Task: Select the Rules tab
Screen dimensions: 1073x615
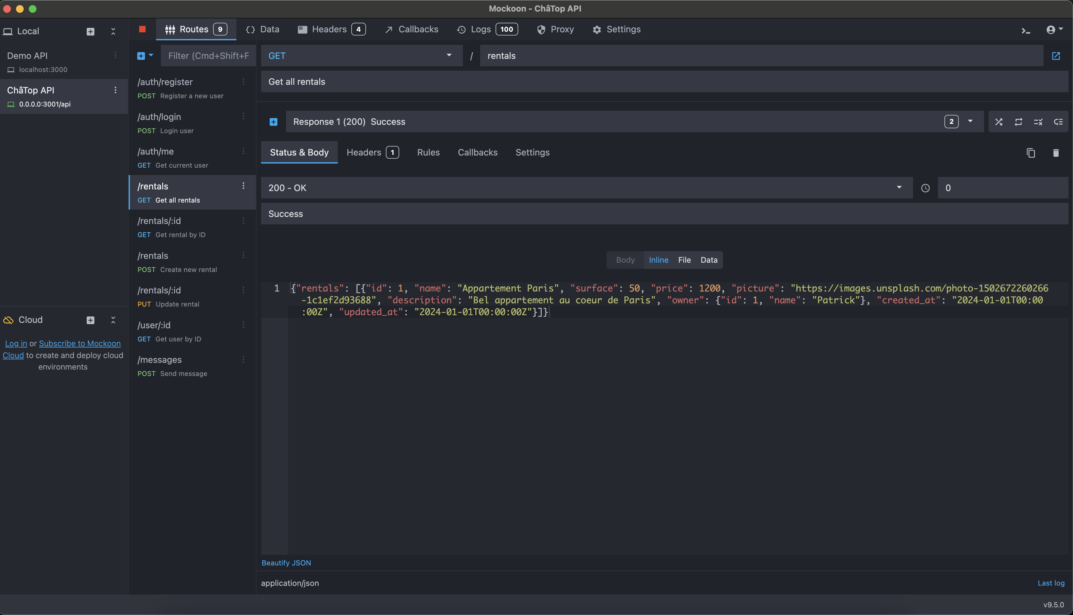Action: point(428,153)
